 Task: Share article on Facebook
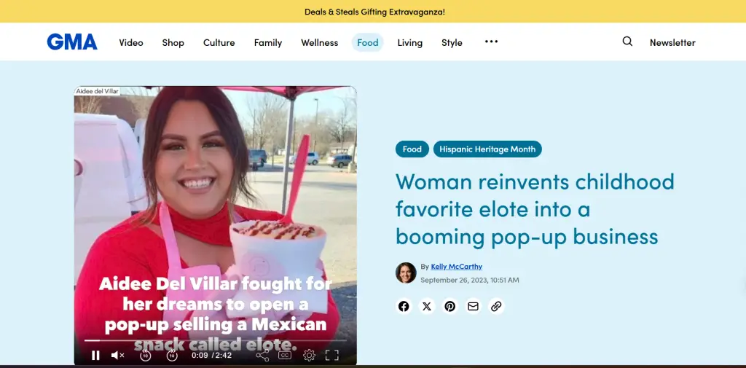[404, 306]
